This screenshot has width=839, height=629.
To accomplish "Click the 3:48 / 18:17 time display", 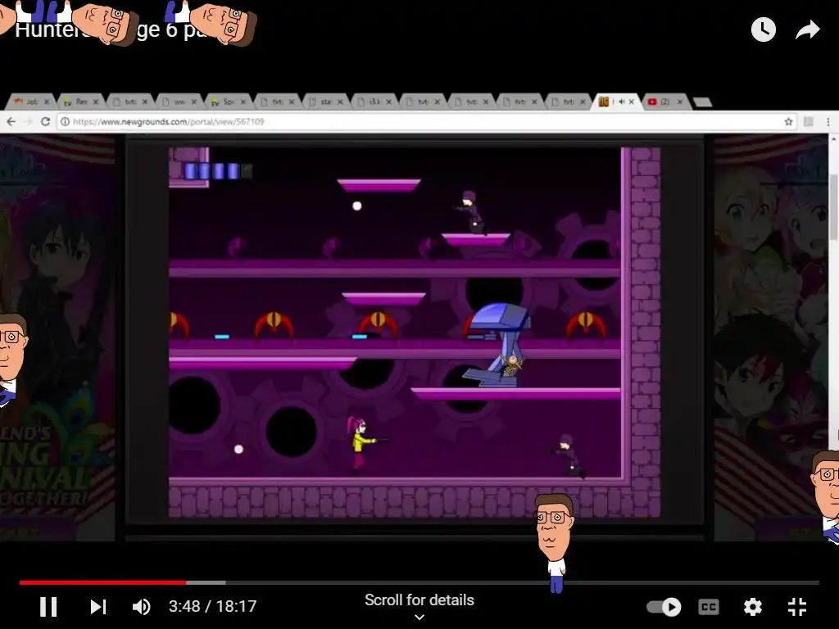I will (212, 606).
